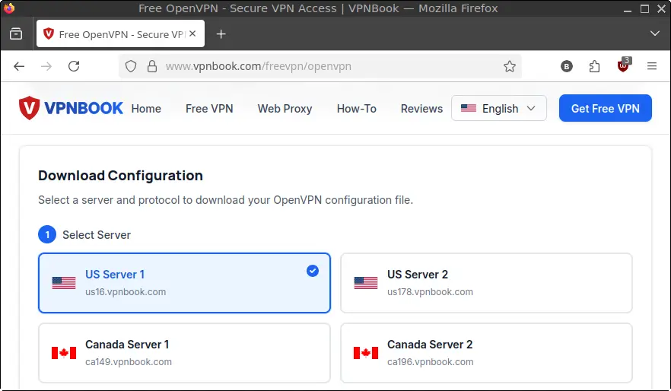Expand the English language dropdown
This screenshot has width=671, height=391.
[x=499, y=108]
